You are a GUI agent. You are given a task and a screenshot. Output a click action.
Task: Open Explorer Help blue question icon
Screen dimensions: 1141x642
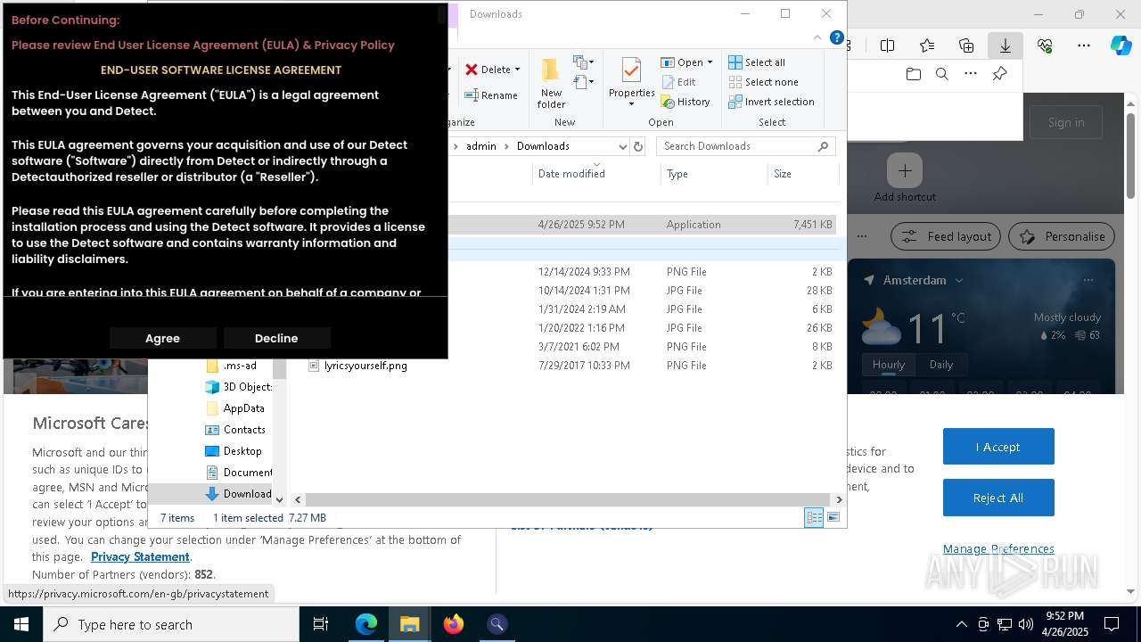[x=836, y=37]
